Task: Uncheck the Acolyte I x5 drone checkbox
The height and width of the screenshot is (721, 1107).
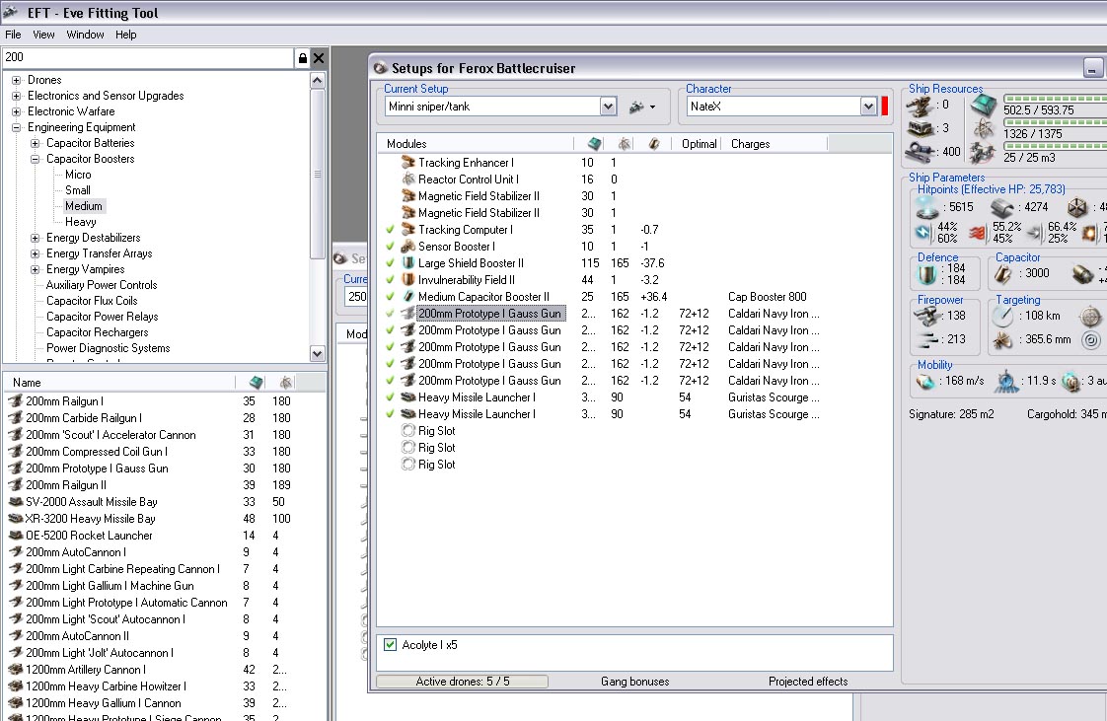Action: 391,645
